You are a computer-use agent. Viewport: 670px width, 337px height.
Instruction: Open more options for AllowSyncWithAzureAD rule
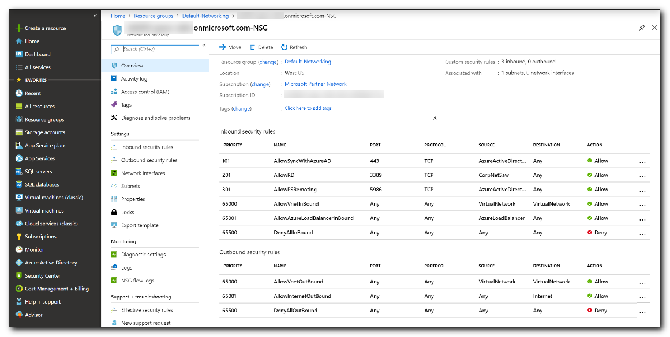point(642,162)
